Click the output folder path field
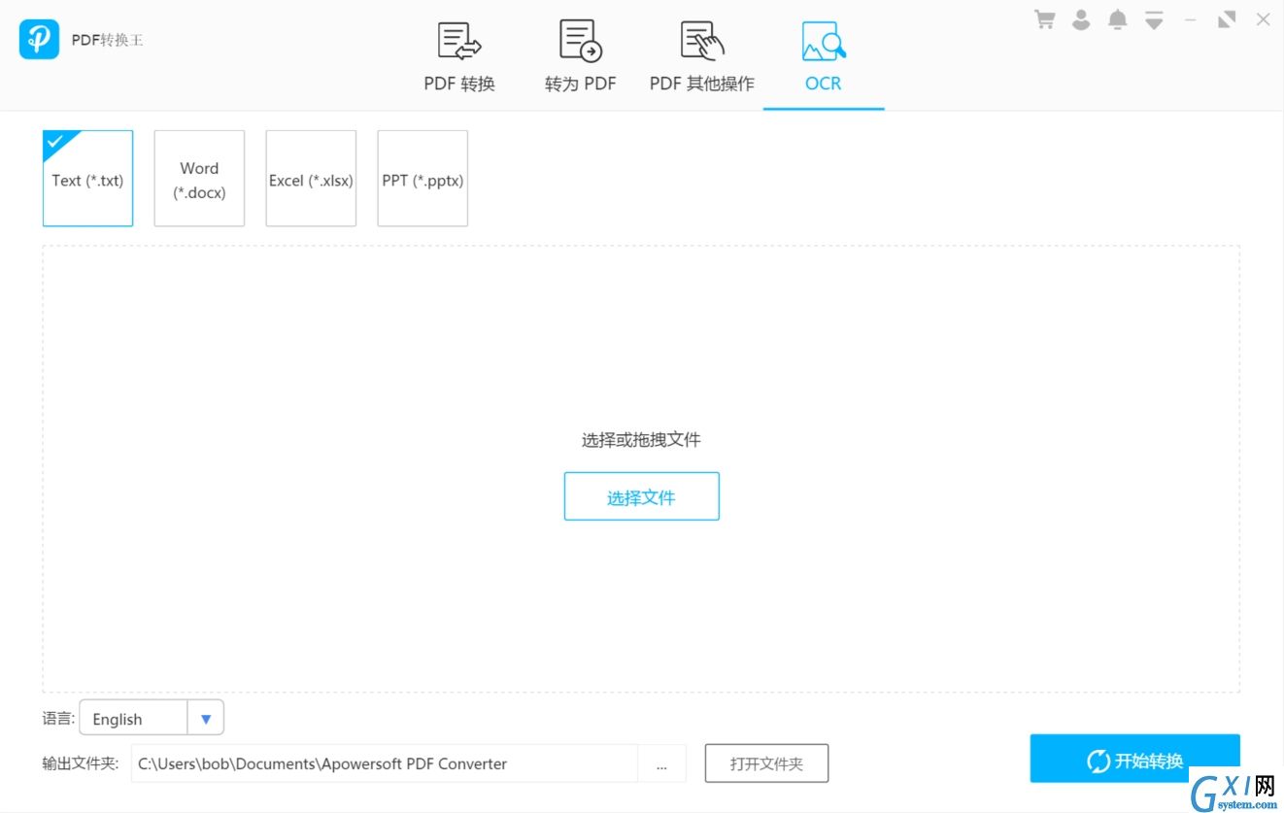Viewport: 1284px width, 813px height. point(385,763)
